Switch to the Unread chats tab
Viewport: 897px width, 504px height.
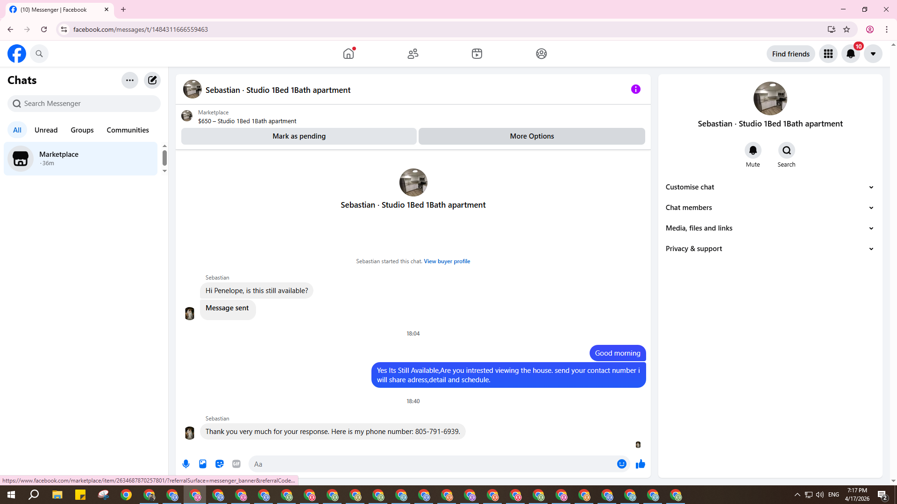46,130
